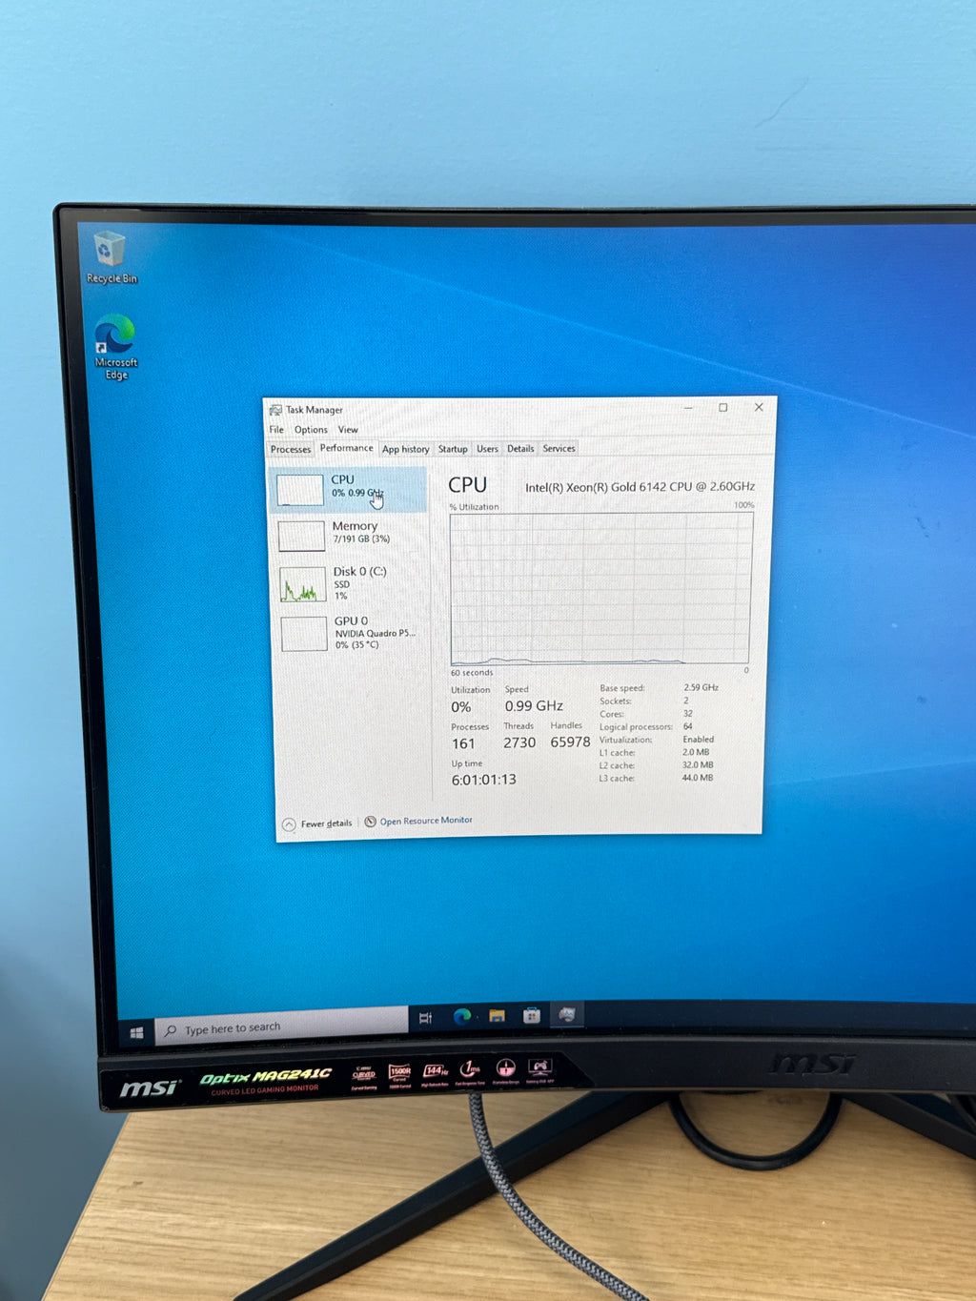Click the Task Manager title text
976x1301 pixels.
click(315, 410)
